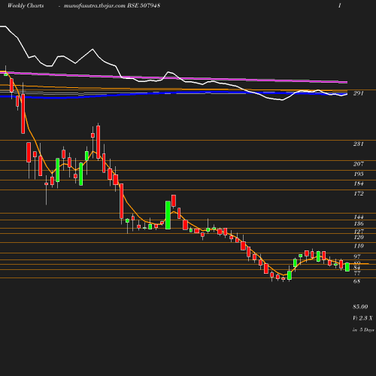376x376 pixels.
Task: Click the munafasutra.tbrjar.com BSE 507948 label
Action: click(112, 5)
